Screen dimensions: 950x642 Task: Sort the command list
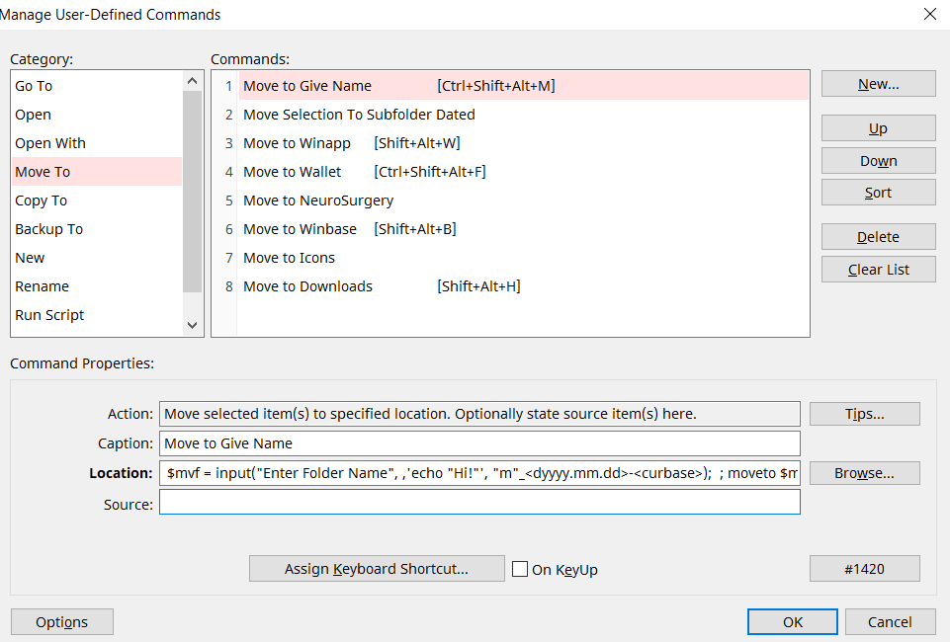877,192
